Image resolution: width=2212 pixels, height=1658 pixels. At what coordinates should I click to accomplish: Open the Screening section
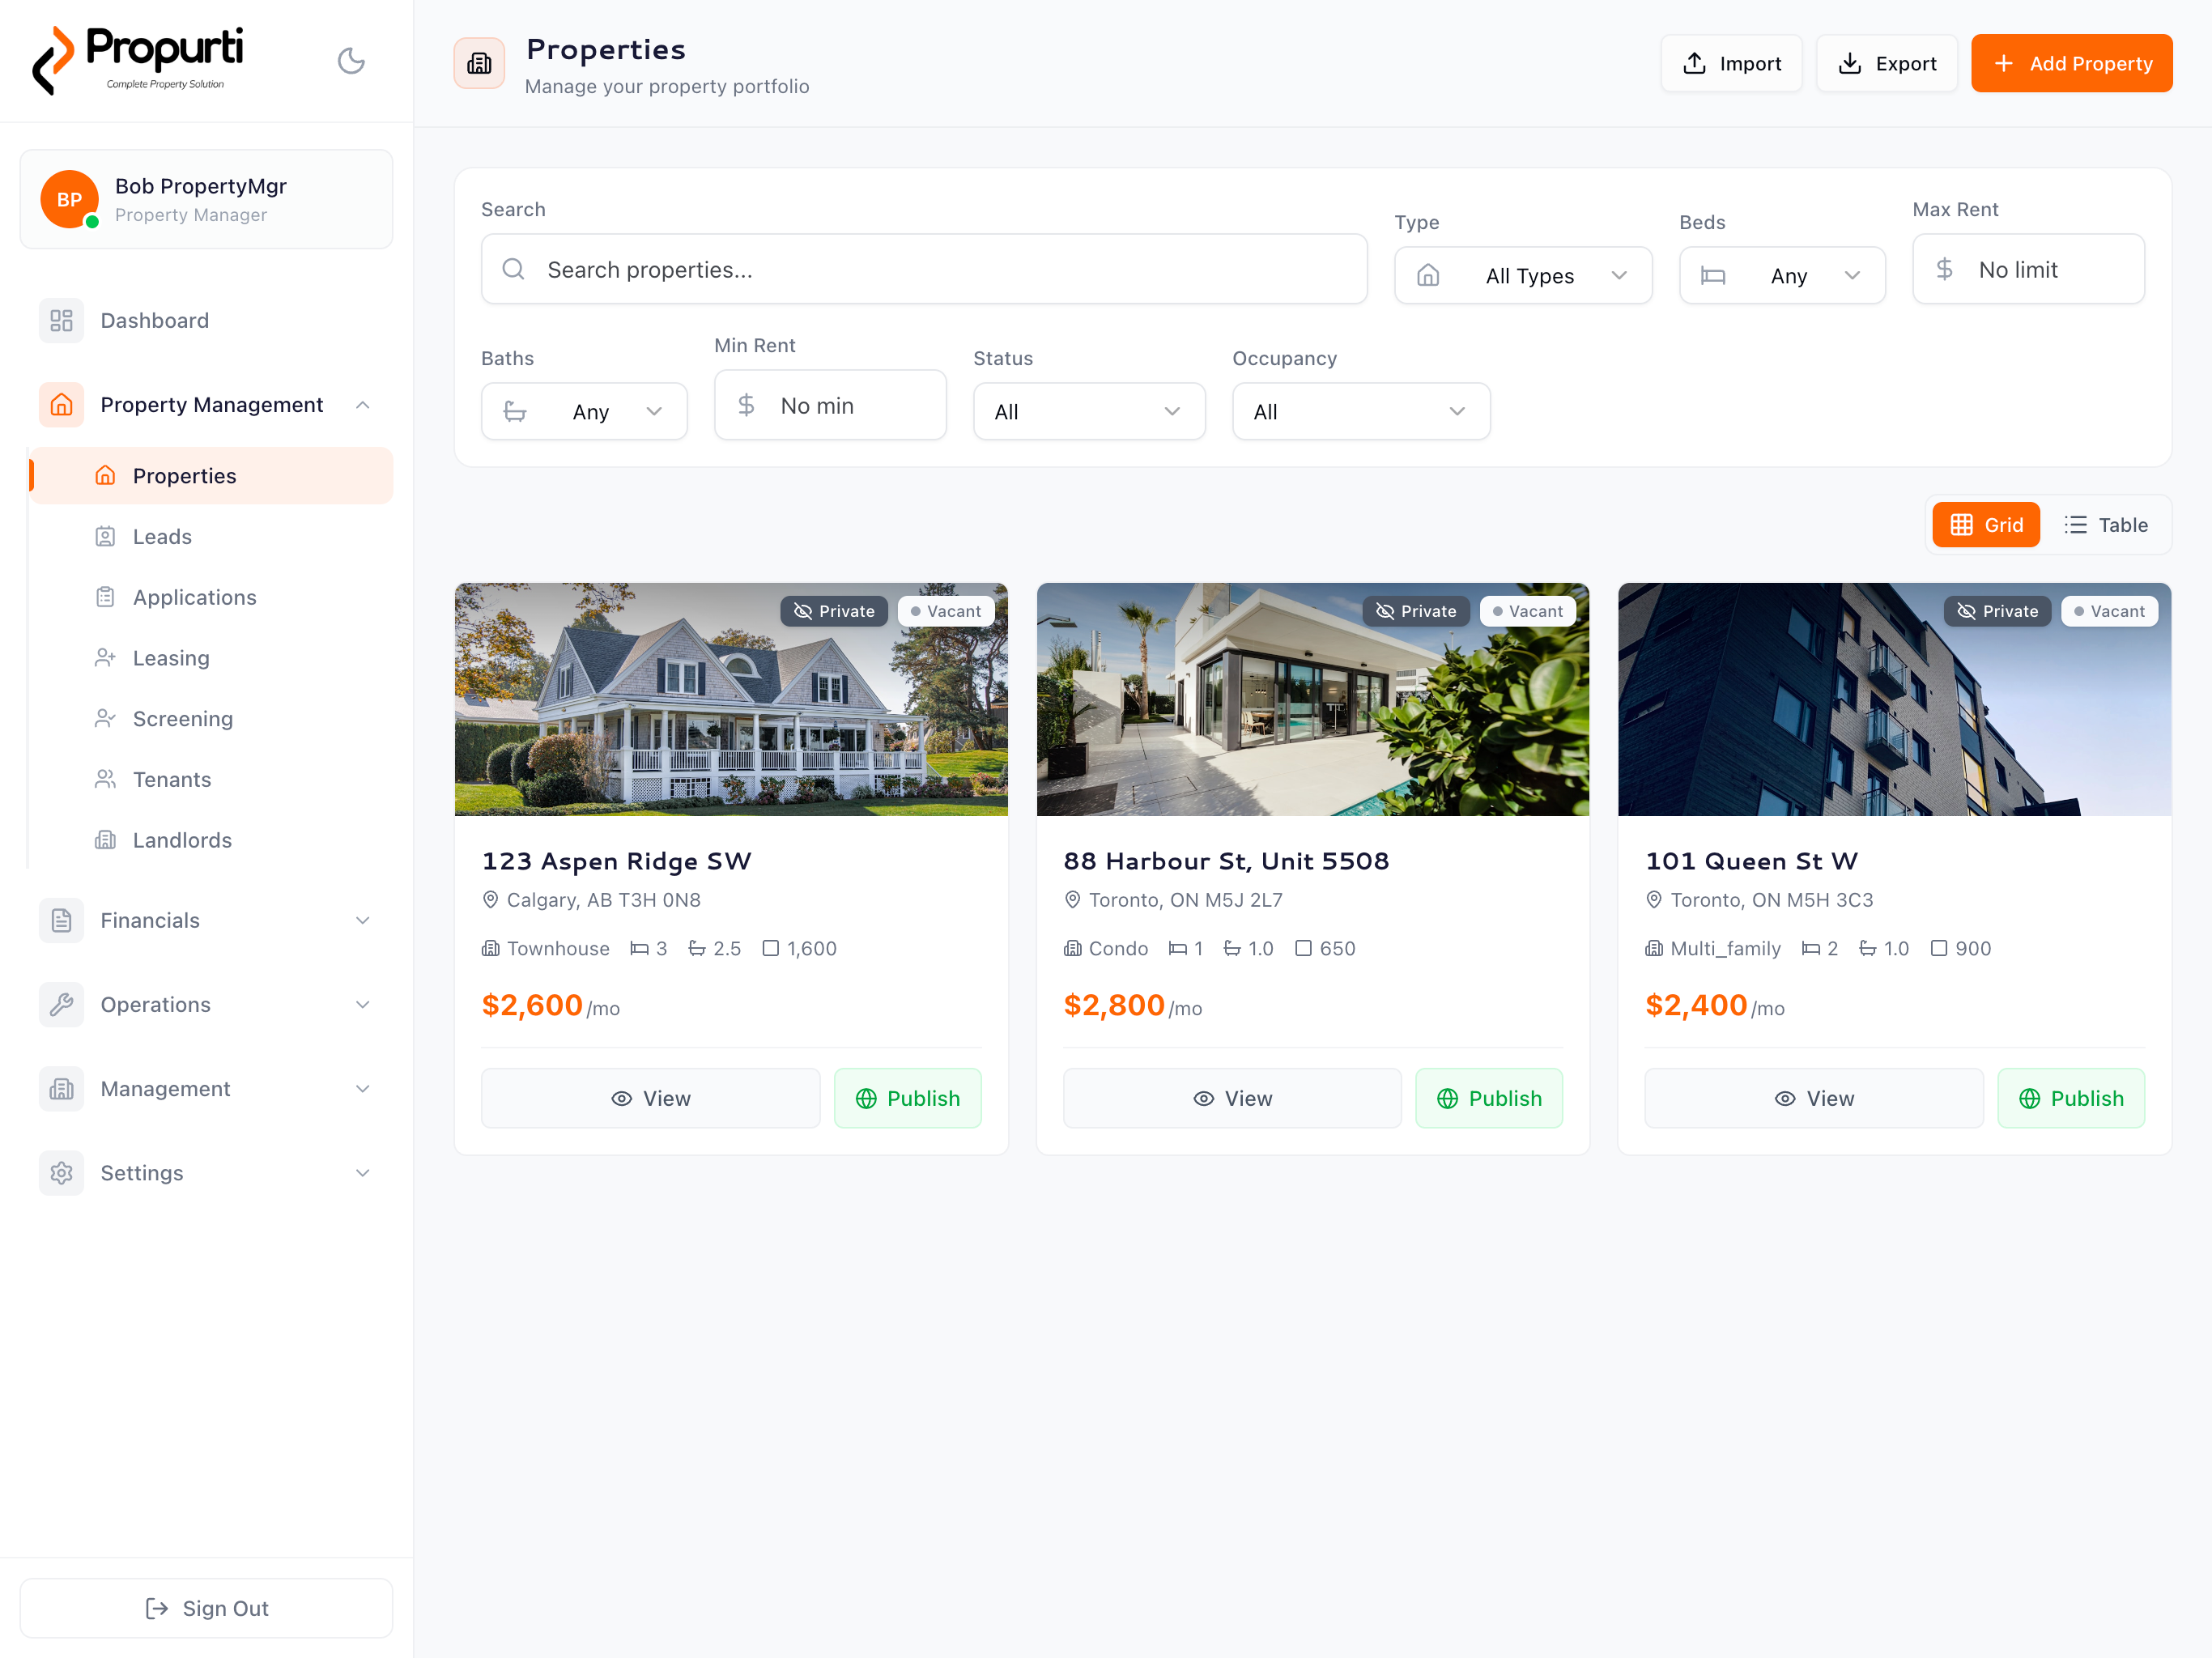coord(183,718)
